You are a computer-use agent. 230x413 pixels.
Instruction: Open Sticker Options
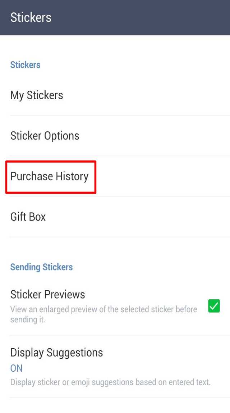click(x=115, y=136)
